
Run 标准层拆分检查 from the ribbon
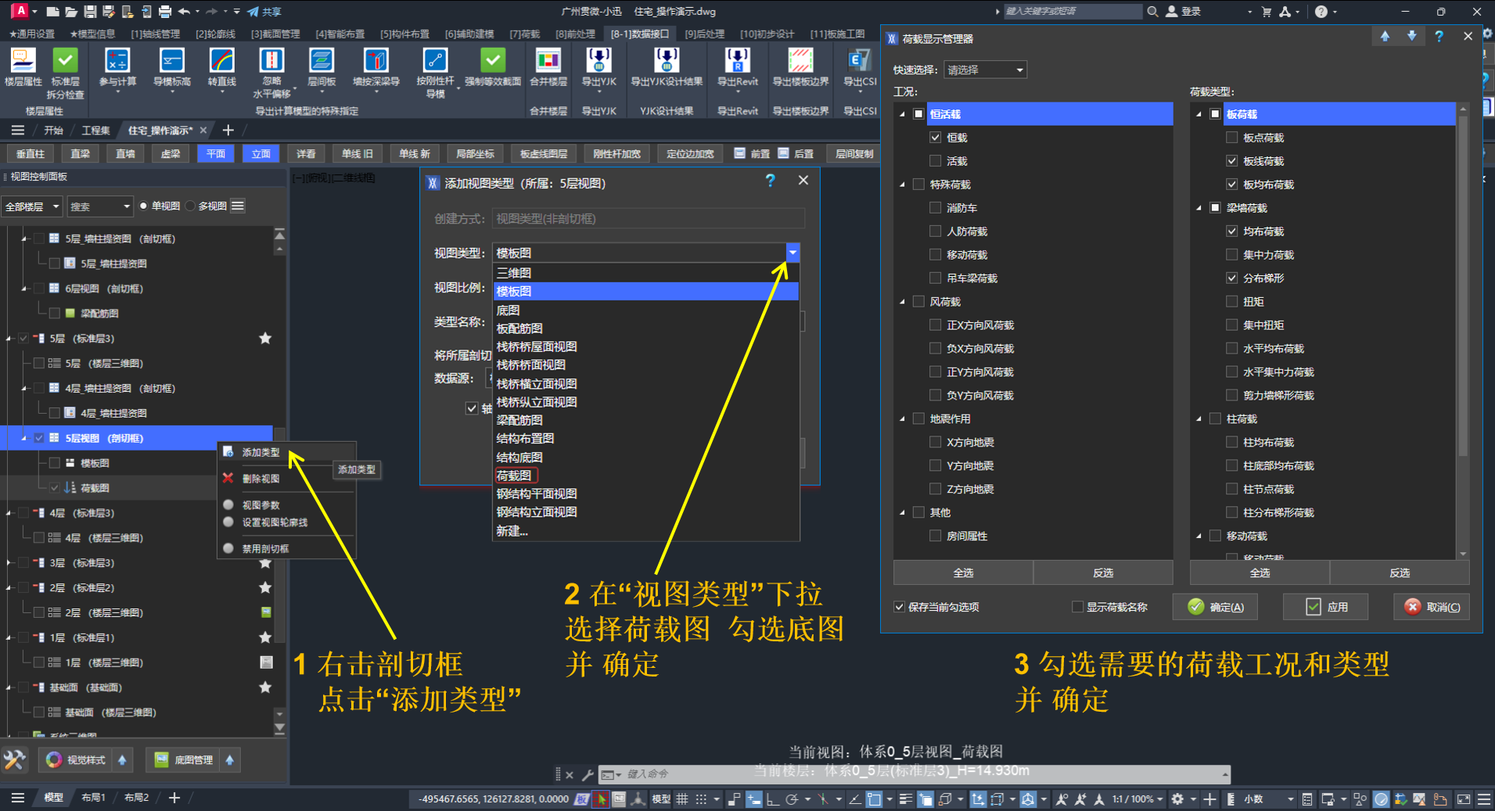(65, 73)
